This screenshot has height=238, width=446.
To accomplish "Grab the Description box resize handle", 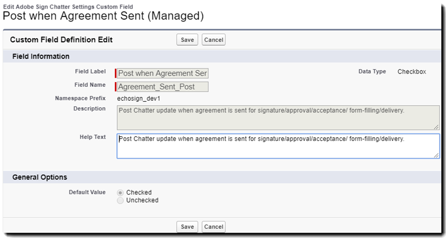I will (436, 127).
